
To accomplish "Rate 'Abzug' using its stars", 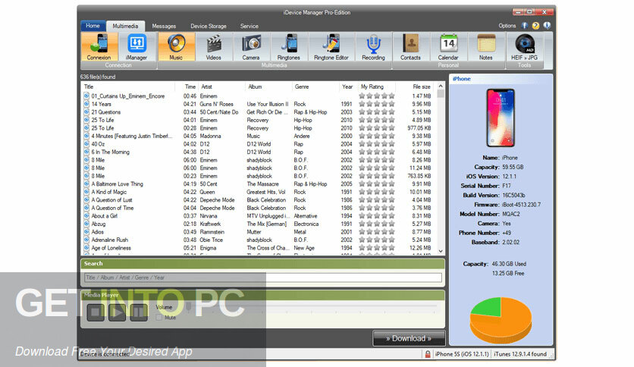I will 376,224.
